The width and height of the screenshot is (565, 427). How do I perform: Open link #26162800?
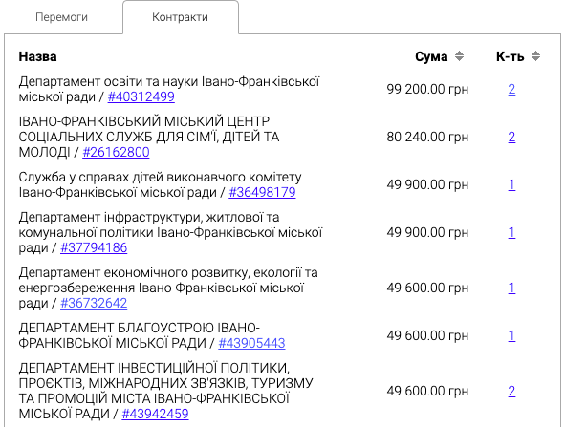(116, 152)
